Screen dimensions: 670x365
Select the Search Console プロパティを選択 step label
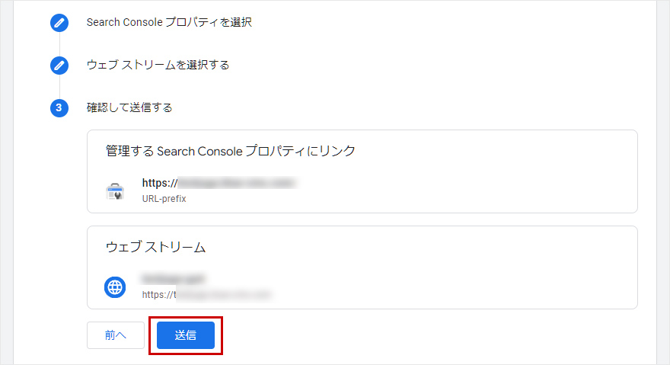click(169, 23)
